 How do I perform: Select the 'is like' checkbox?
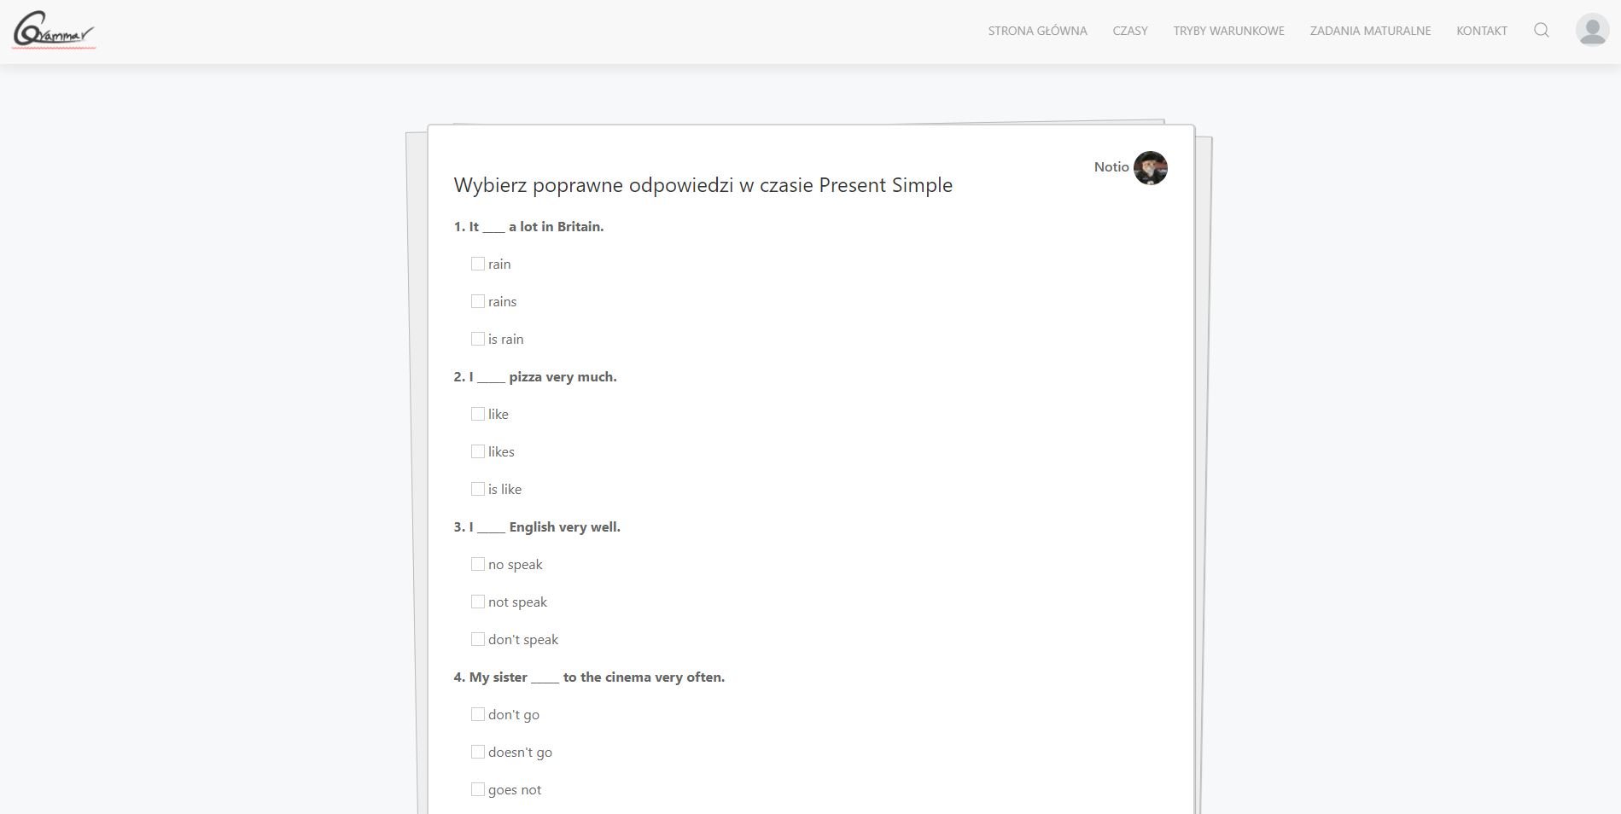click(x=478, y=490)
